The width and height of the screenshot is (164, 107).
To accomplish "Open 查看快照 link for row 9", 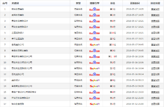I will tap(155, 56).
